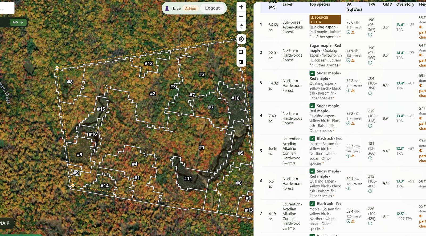Screen dimensions: 426x236
Task: Select stand label #14 on the map
Action: click(105, 186)
